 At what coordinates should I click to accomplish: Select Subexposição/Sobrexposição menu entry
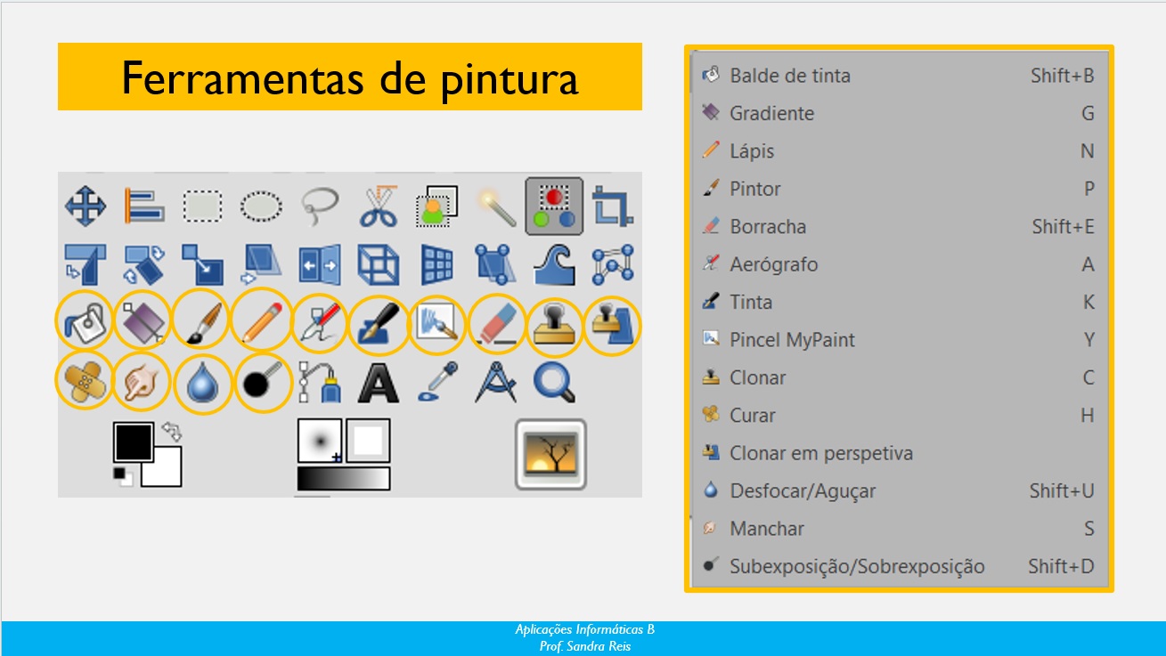point(857,566)
